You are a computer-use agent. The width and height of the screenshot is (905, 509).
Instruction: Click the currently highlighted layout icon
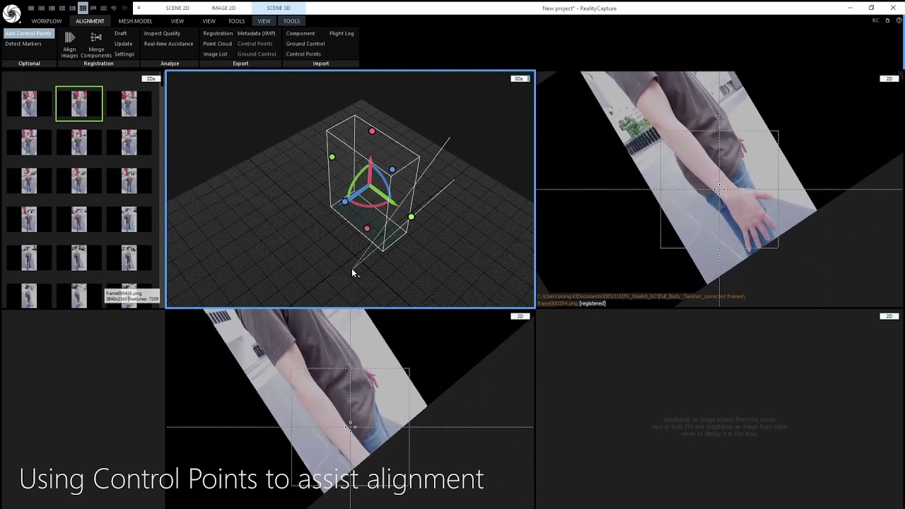83,8
